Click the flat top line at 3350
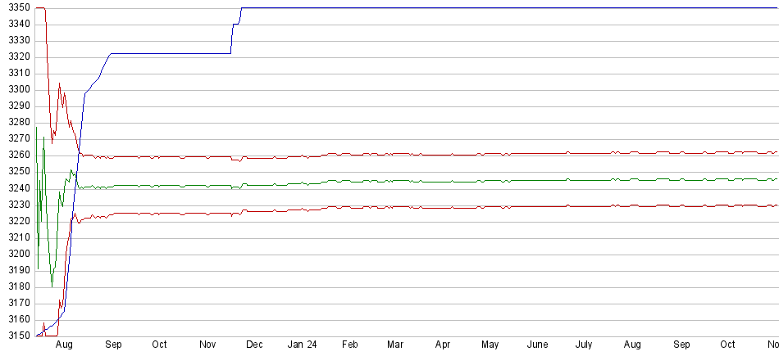779x356 pixels. 492,7
